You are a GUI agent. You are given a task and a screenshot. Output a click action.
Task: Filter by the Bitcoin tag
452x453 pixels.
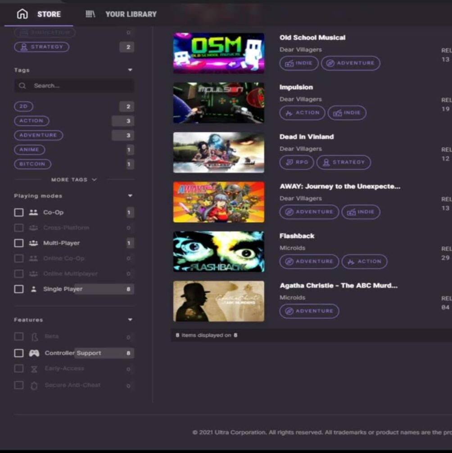coord(32,164)
